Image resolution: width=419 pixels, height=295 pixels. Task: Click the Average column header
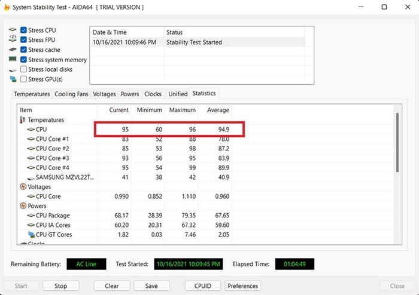215,110
